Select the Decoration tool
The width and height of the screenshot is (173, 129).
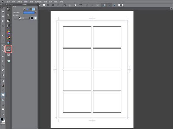point(3,66)
